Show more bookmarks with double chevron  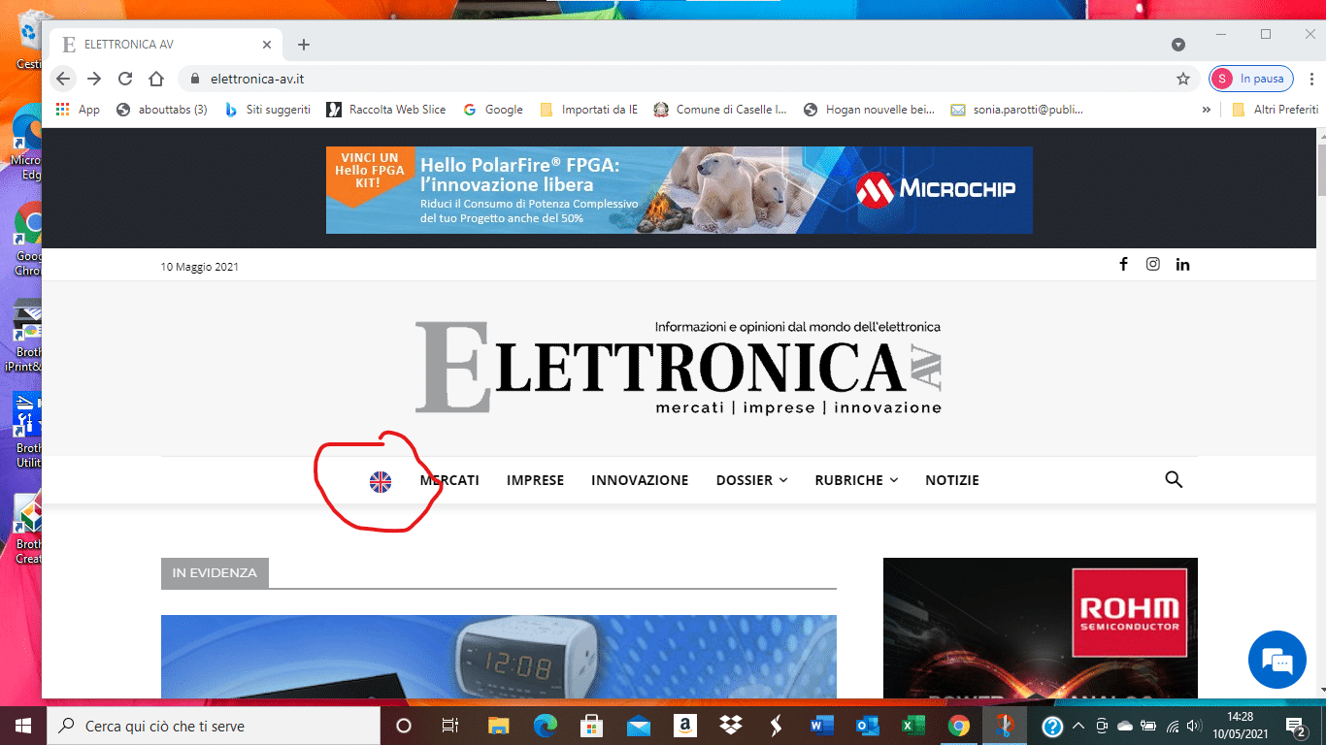[x=1207, y=110]
